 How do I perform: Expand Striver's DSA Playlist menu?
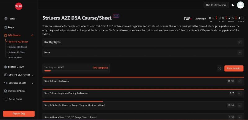click(33, 75)
